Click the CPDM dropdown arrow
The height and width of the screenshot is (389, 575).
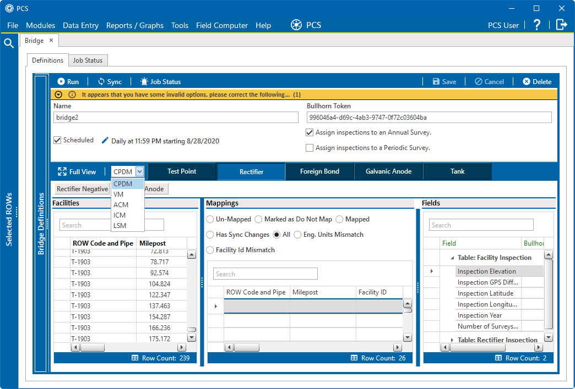coord(139,171)
